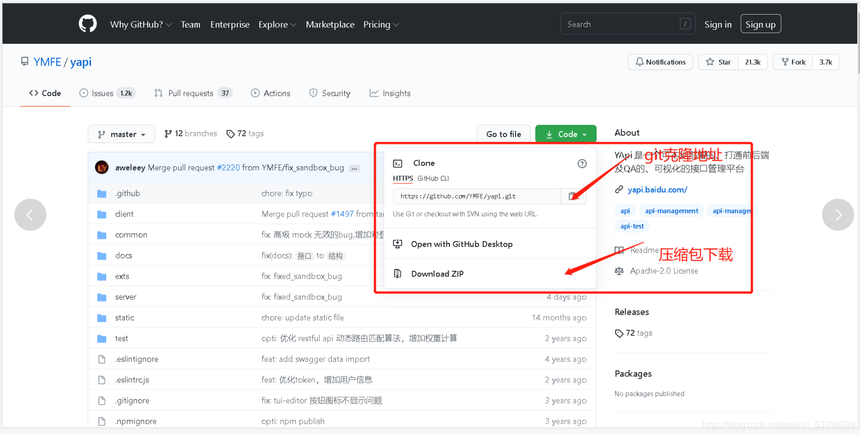Go to previous image with left arrow

pos(30,215)
